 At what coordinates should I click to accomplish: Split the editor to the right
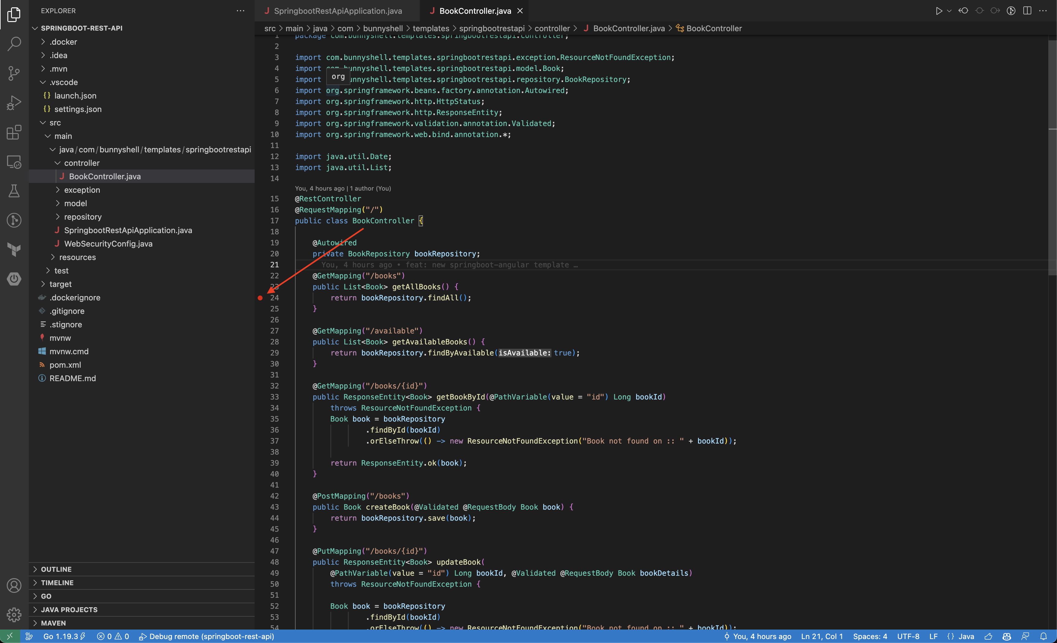[1027, 11]
